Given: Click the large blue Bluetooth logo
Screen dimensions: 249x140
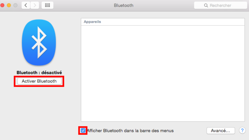Looking at the screenshot, I should [39, 43].
